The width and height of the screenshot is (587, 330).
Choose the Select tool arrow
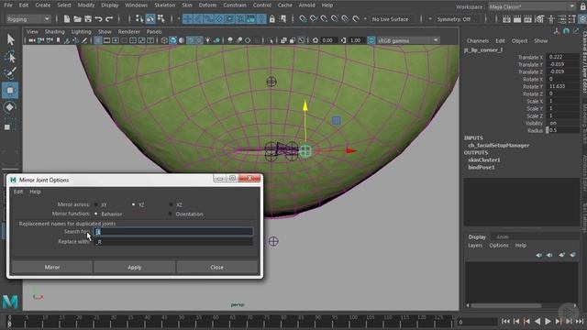click(x=10, y=39)
